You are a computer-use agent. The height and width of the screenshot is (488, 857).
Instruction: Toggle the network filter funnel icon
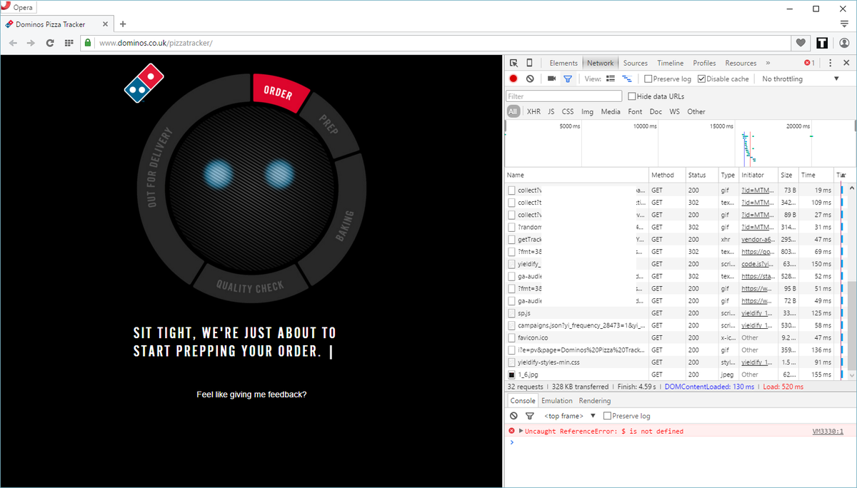click(x=568, y=78)
